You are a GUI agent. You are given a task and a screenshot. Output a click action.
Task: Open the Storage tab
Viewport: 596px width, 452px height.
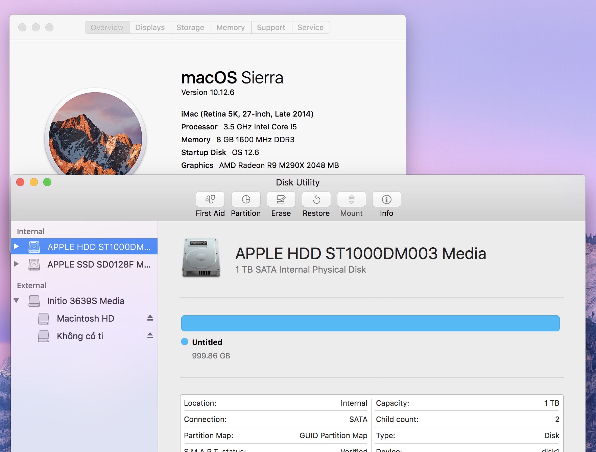[190, 27]
